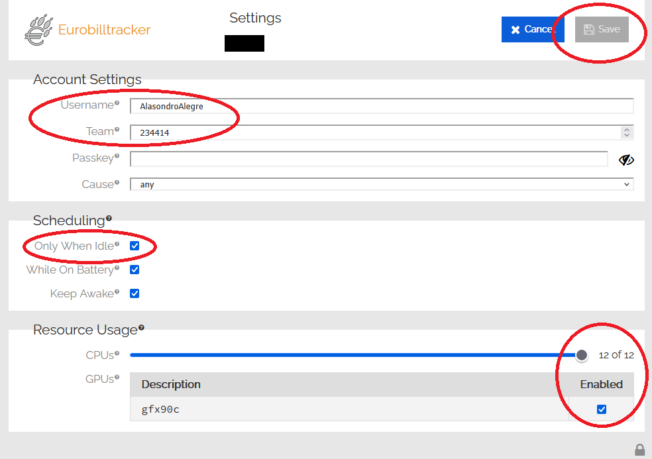
Task: Open the GPUs help icon
Action: point(117,378)
